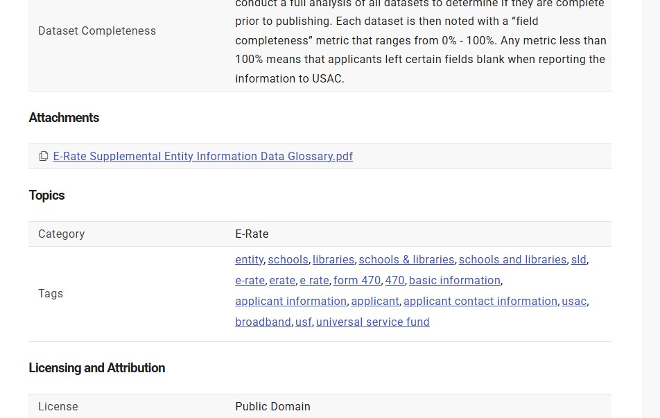Click the 'e rate' tag with space
Viewport: 660px width, 418px height.
[314, 280]
